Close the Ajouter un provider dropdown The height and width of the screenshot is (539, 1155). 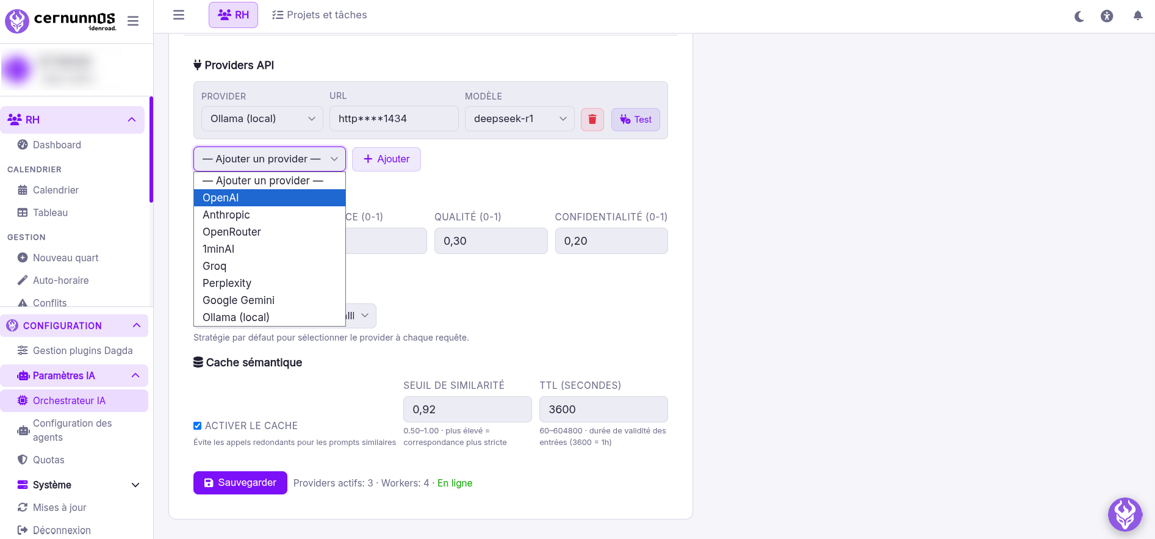coord(270,159)
